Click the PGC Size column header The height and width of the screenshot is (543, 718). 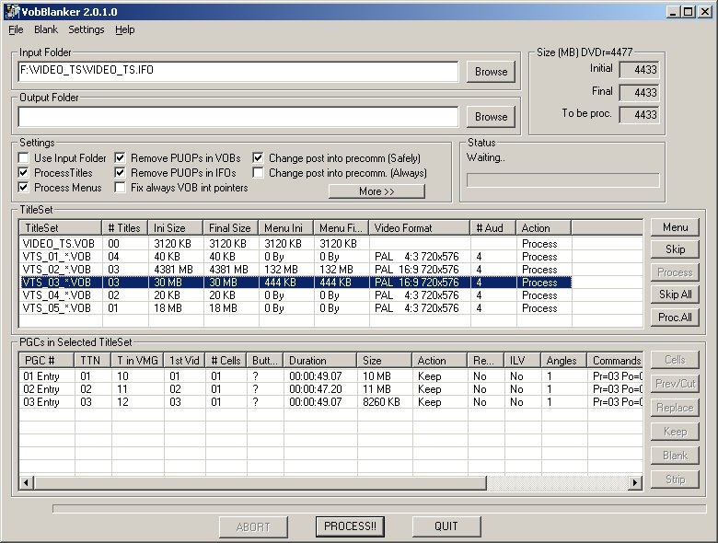[x=385, y=361]
